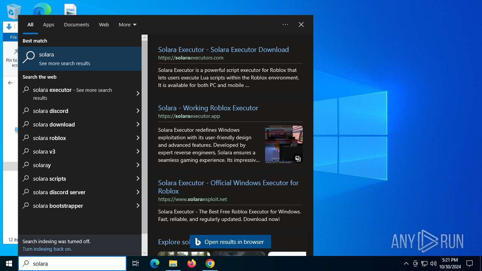The width and height of the screenshot is (482, 271).
Task: Select the best match solara result
Action: [80, 58]
